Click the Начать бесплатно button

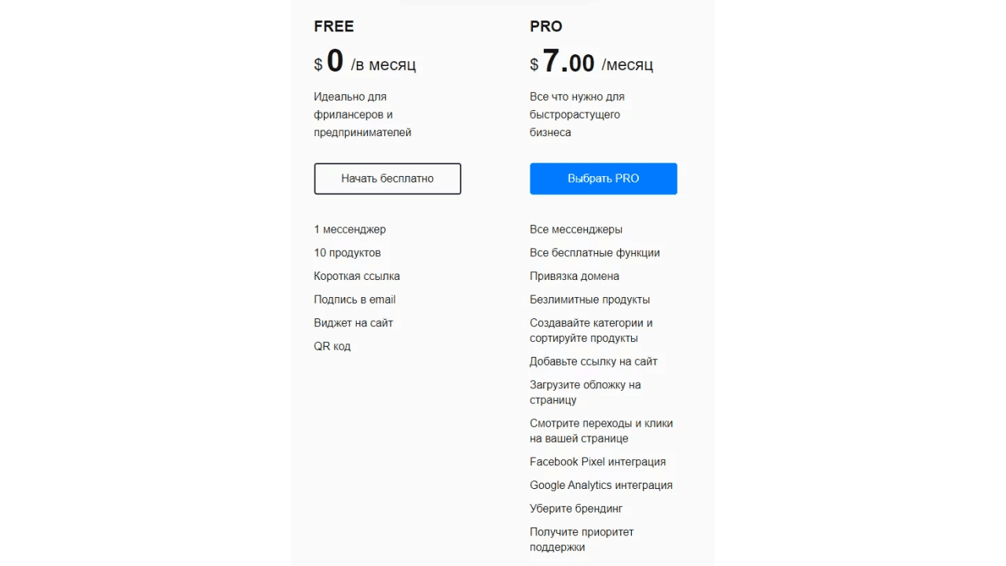tap(387, 178)
